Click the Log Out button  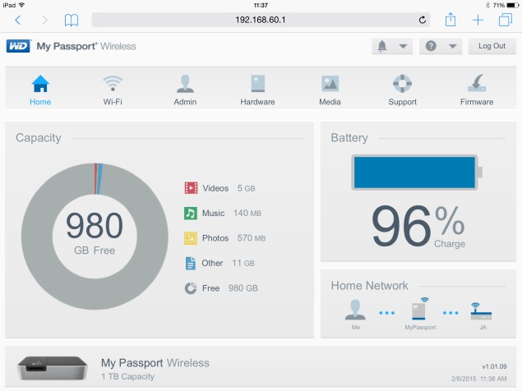492,46
